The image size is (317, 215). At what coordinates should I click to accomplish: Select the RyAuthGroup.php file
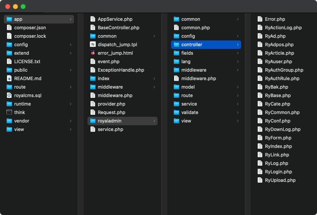click(284, 70)
